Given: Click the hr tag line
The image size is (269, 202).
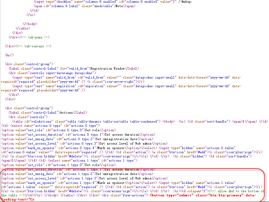Looking at the screenshot, I should point(10,55).
